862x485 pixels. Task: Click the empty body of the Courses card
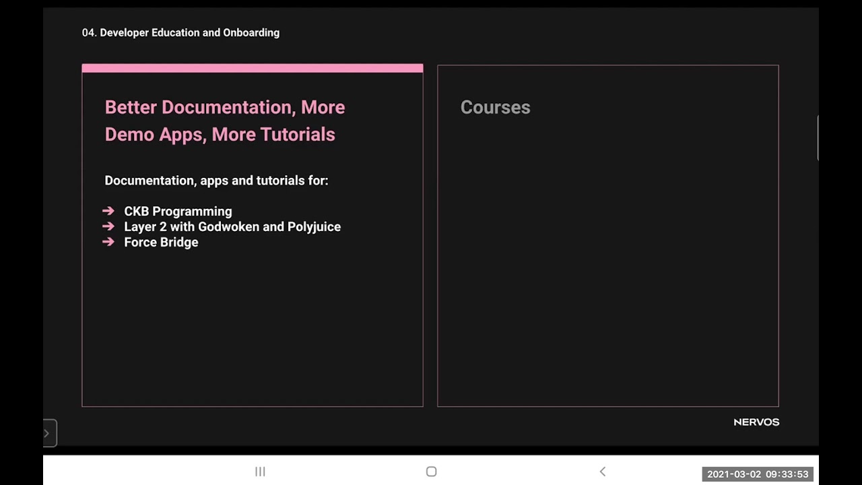pos(607,269)
